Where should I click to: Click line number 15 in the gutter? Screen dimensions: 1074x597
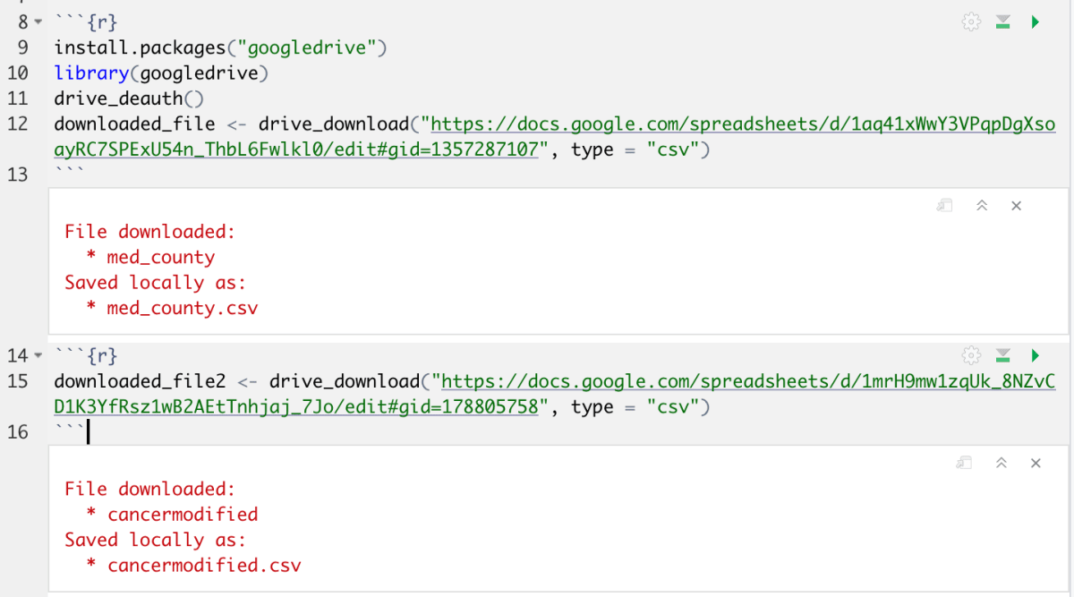[18, 382]
